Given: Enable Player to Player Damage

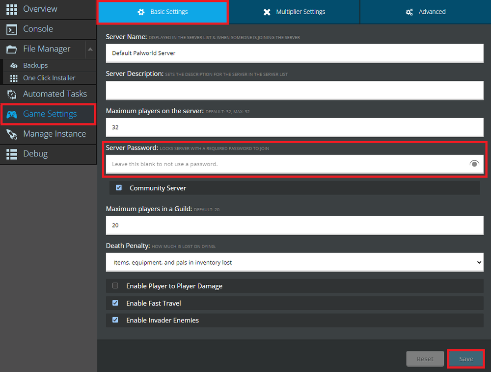Looking at the screenshot, I should [x=115, y=285].
